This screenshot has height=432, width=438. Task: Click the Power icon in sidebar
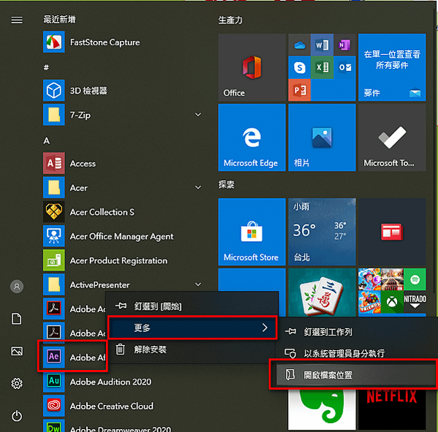(17, 416)
